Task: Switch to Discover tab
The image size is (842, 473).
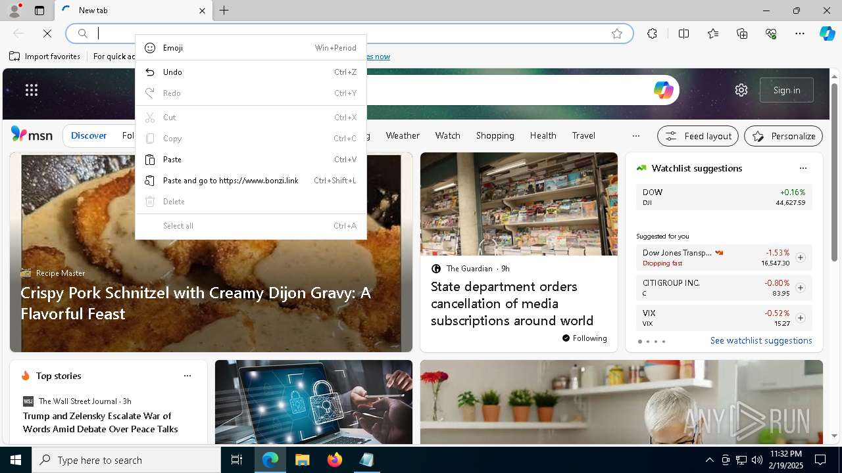Action: click(x=89, y=135)
